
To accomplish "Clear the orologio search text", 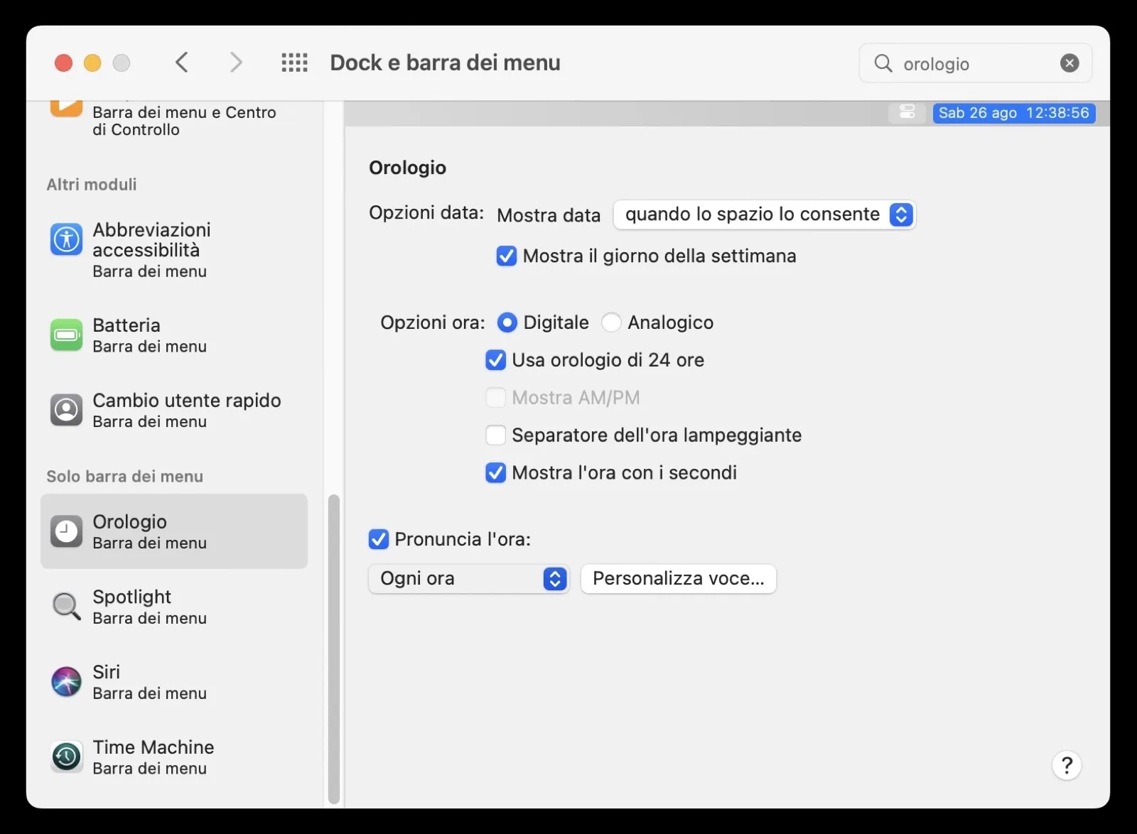I will pyautogui.click(x=1069, y=63).
